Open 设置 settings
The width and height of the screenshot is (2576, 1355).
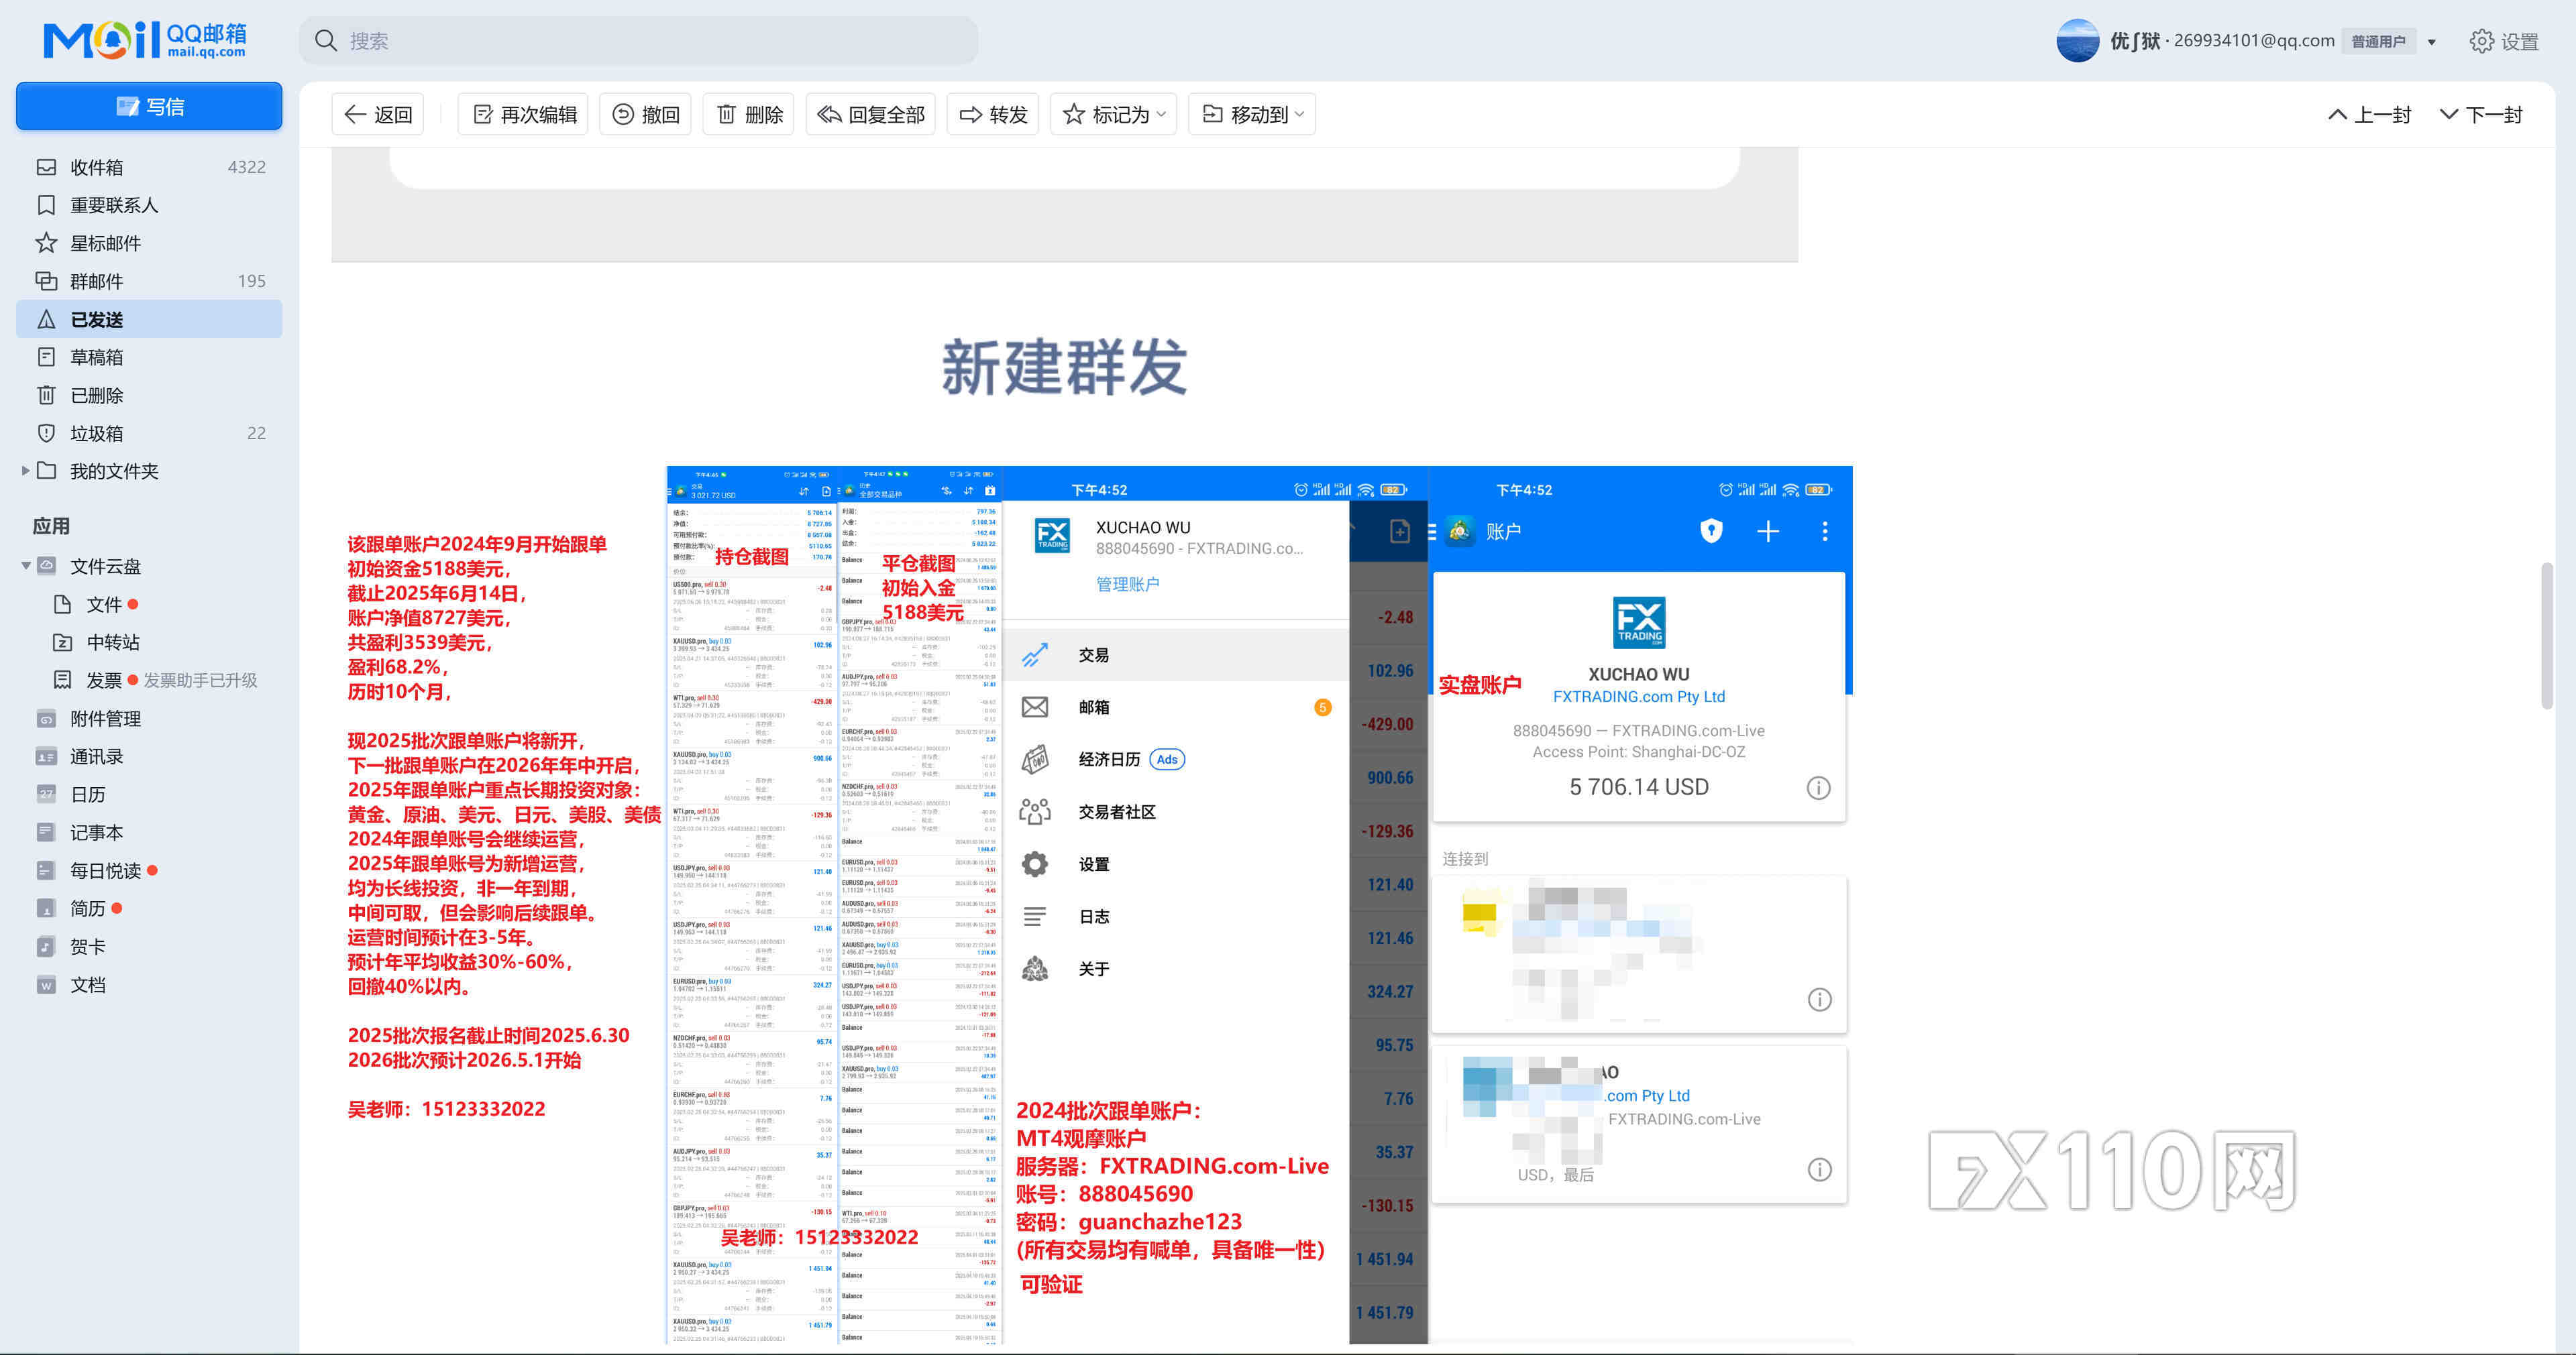(2505, 41)
